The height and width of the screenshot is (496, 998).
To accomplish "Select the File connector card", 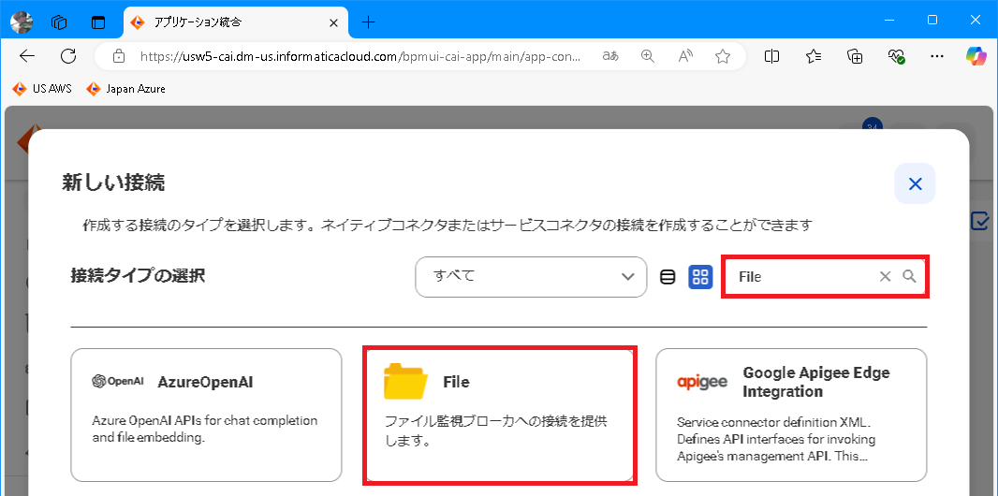I will [500, 415].
